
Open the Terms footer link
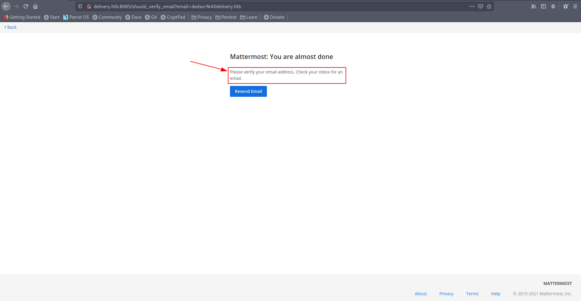(x=472, y=294)
